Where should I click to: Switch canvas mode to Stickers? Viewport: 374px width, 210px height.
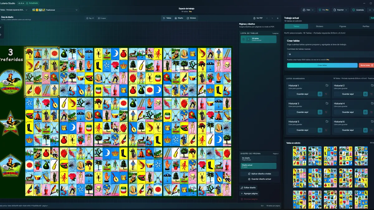pos(191,18)
